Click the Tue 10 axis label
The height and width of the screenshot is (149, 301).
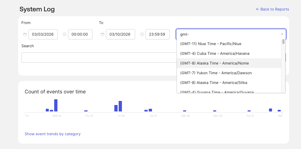tap(250, 116)
